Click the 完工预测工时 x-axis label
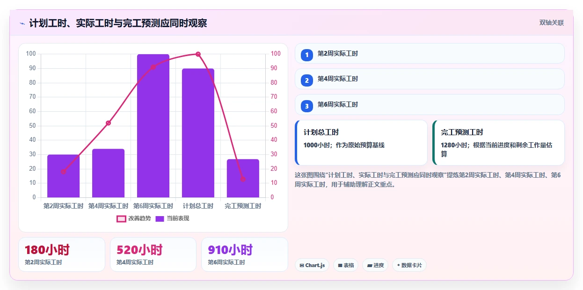This screenshot has width=583, height=290. click(243, 206)
